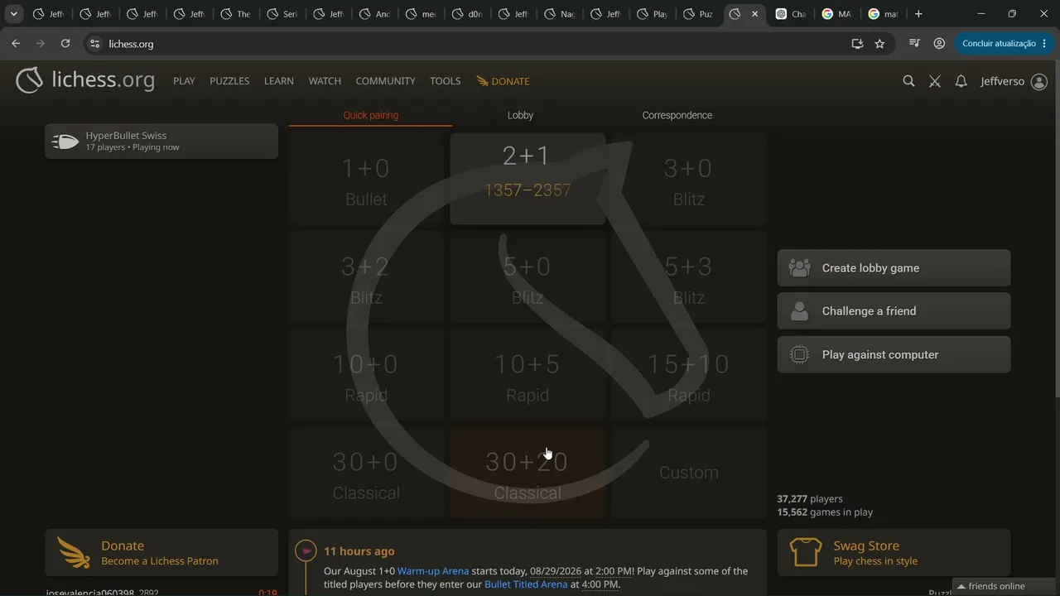
Task: Open the TOOLS menu
Action: tap(445, 81)
